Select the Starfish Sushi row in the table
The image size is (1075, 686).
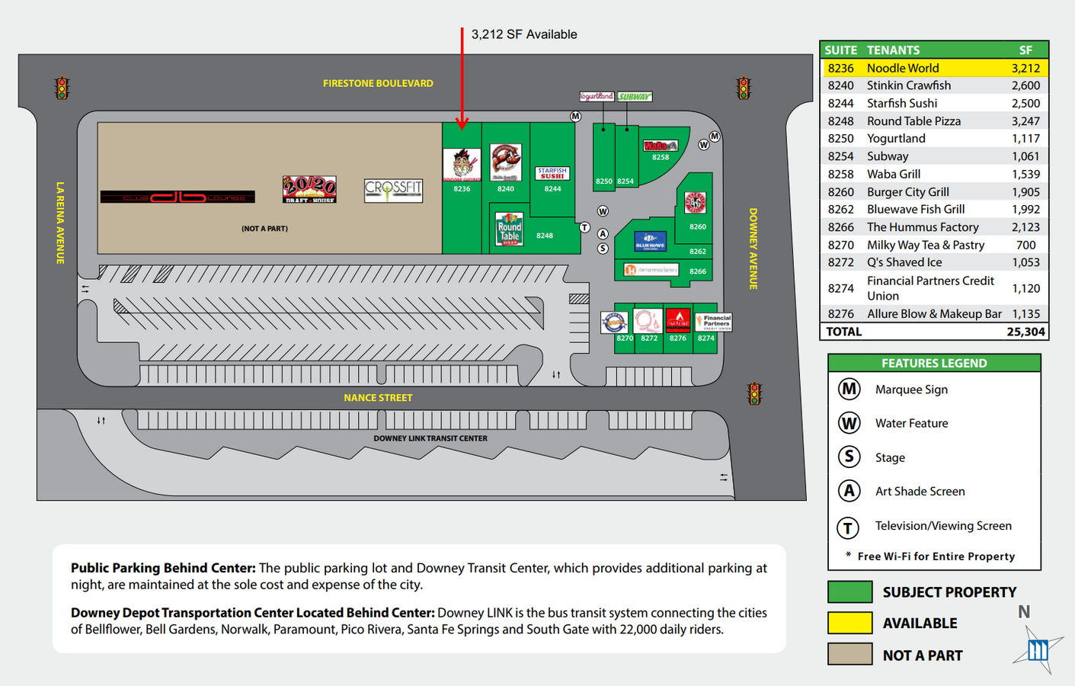[934, 103]
